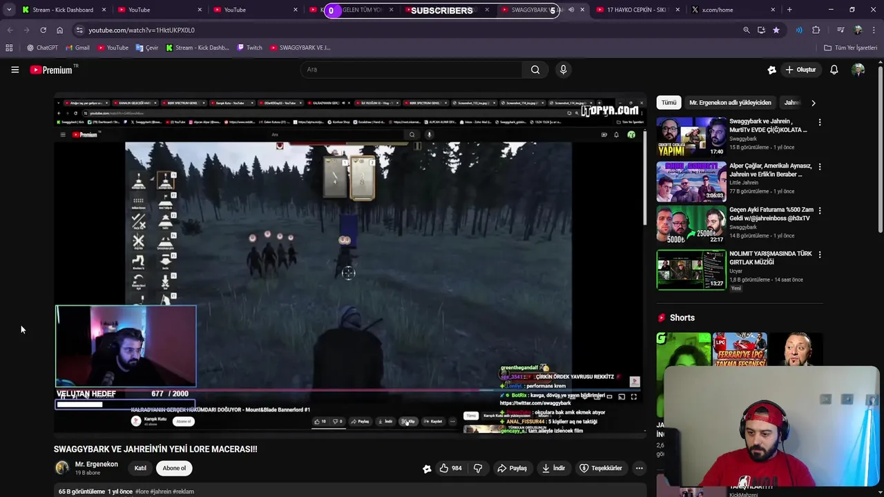Click the browser address bar URL
The height and width of the screenshot is (497, 884).
142,30
